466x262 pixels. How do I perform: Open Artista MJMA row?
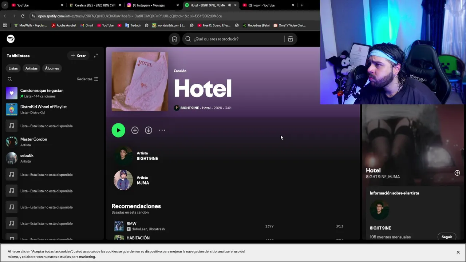click(x=233, y=180)
